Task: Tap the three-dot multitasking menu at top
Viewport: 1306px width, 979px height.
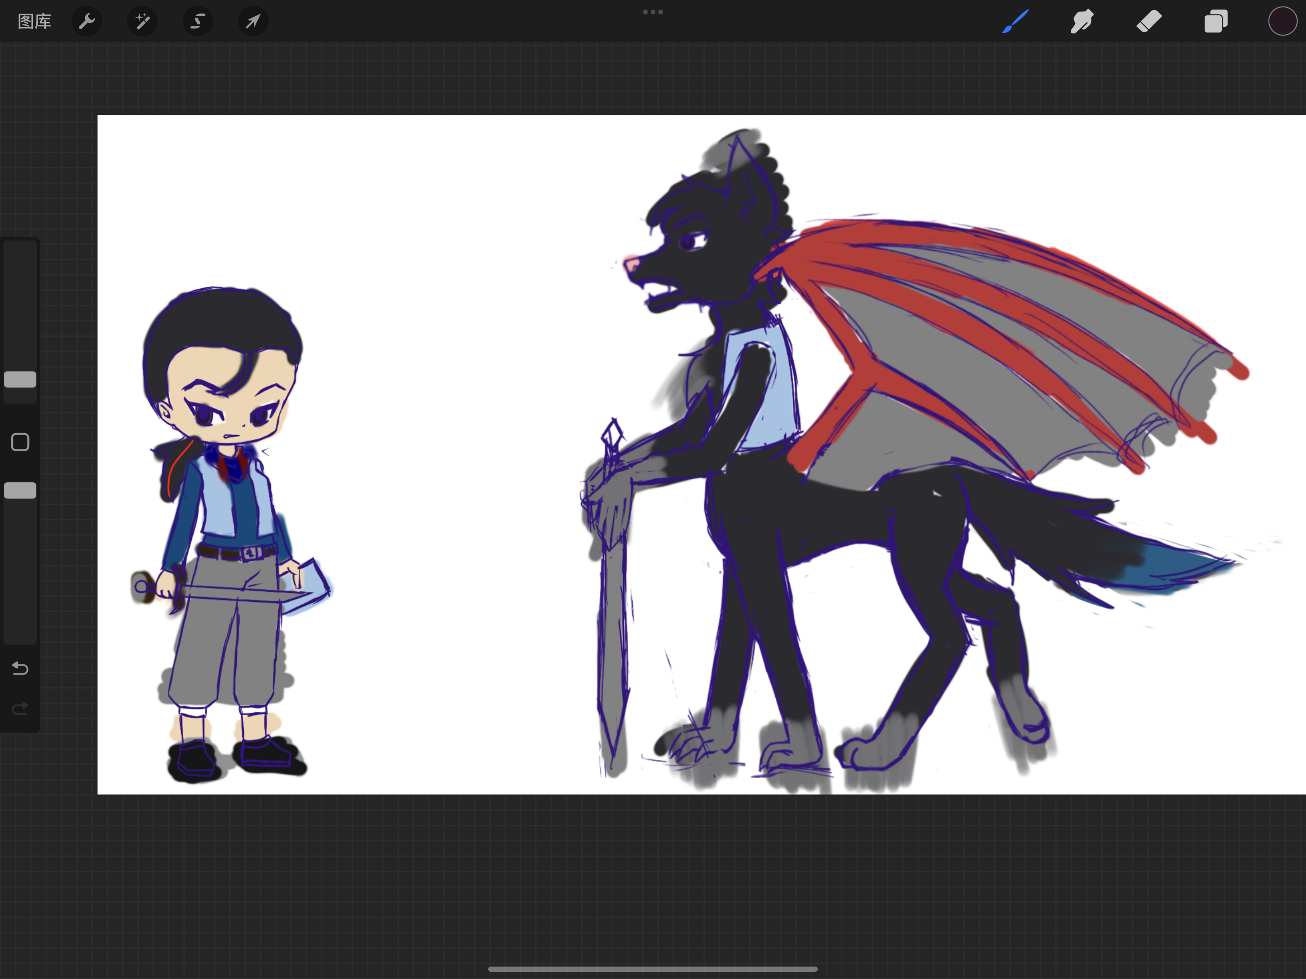Action: click(653, 12)
